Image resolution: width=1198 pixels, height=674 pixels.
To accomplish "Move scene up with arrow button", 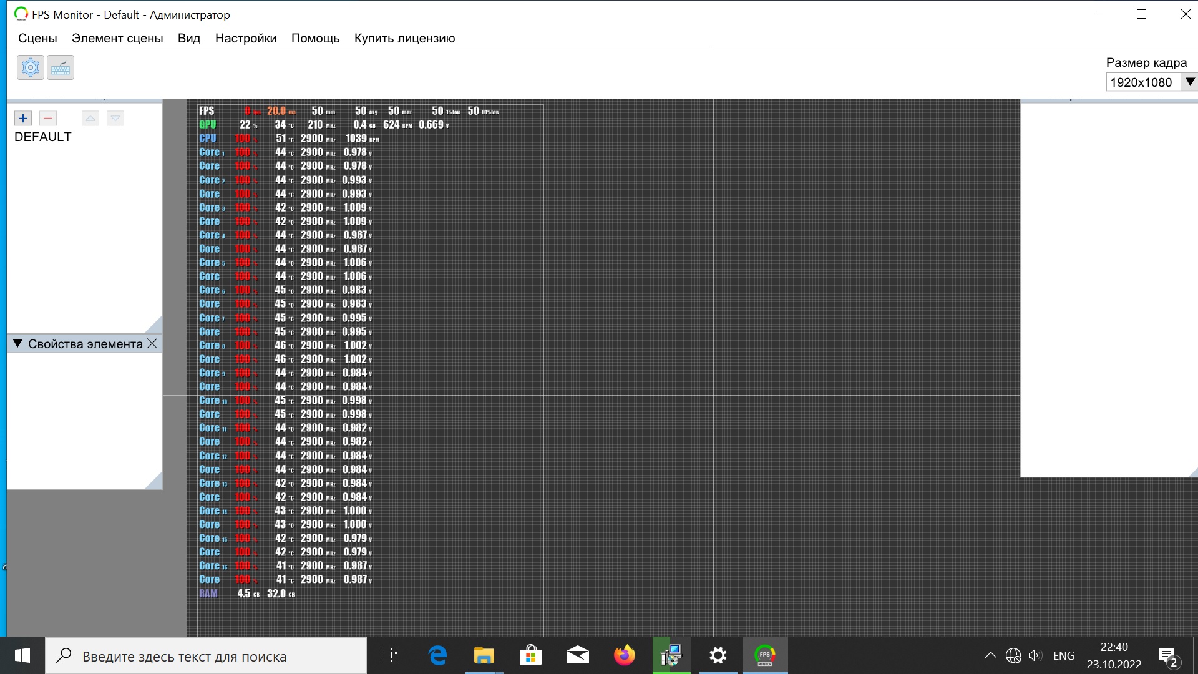I will (x=90, y=118).
